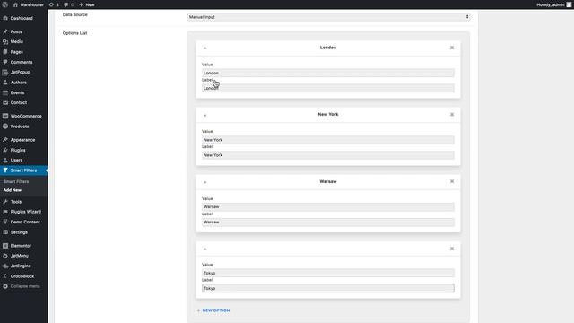Click the Plugins sidebar icon
The width and height of the screenshot is (574, 323).
coord(5,150)
